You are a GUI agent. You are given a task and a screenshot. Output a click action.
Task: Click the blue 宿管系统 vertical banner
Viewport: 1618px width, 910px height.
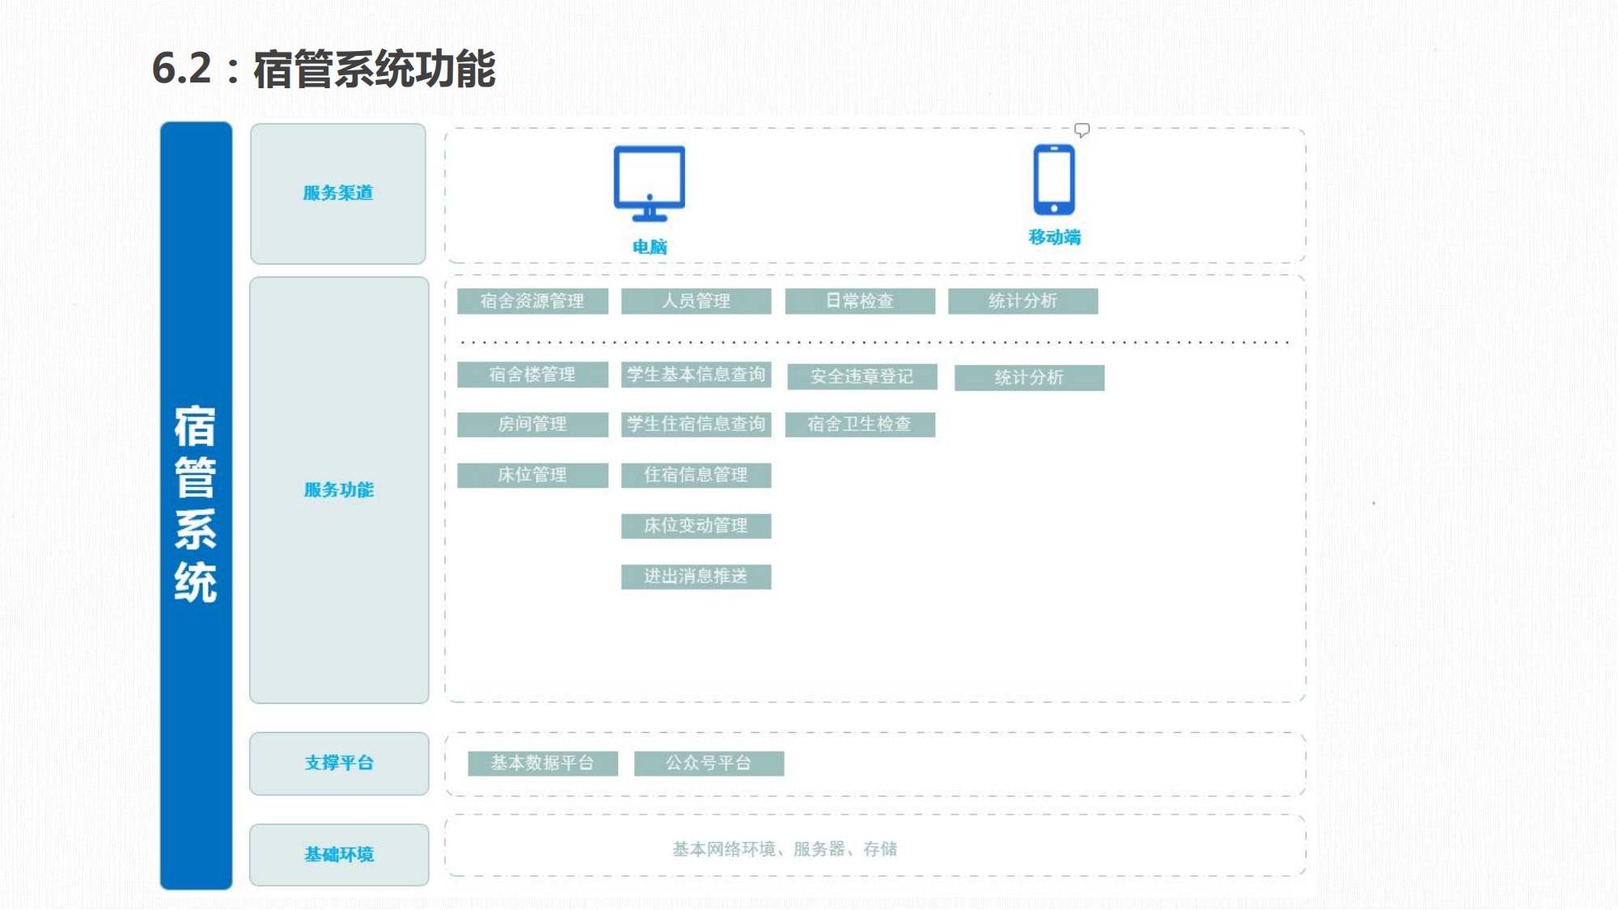pos(196,506)
